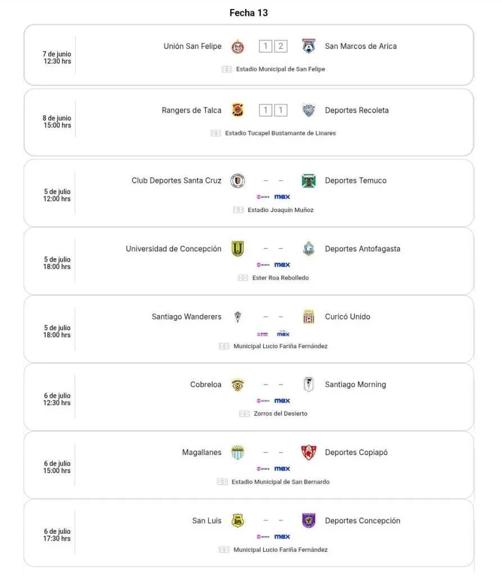Image resolution: width=503 pixels, height=576 pixels.
Task: Click Unión San Felipe score box 1
Action: (x=265, y=47)
